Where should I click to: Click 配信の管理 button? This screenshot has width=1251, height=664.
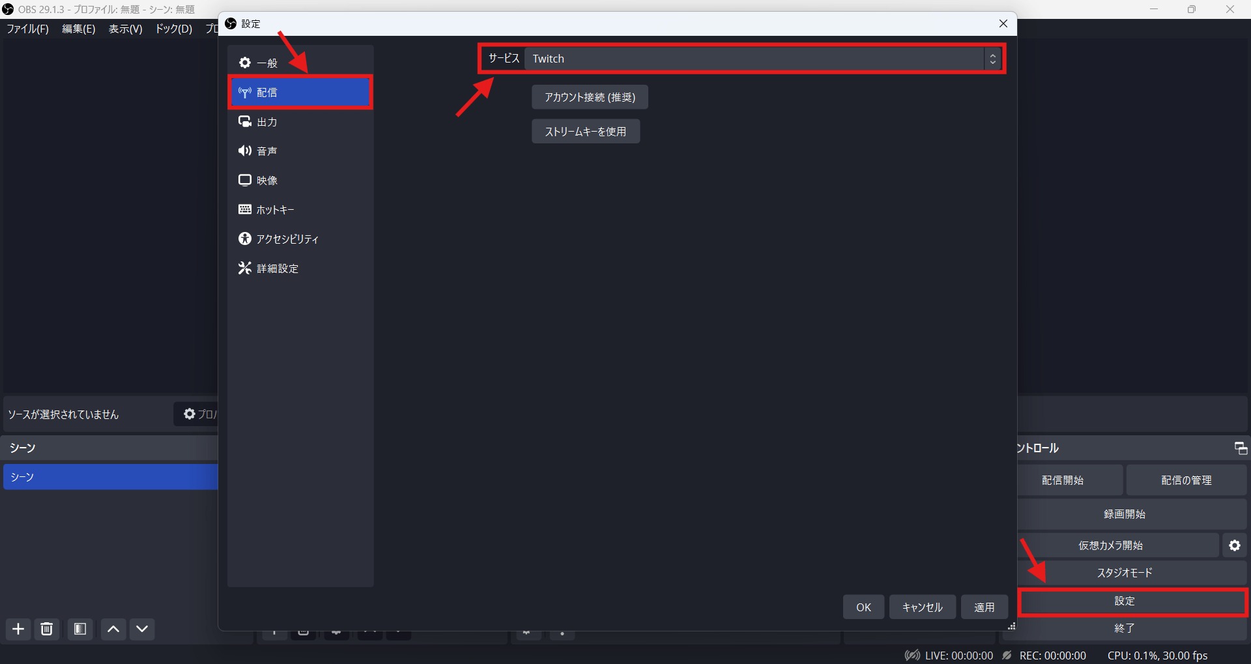1186,480
